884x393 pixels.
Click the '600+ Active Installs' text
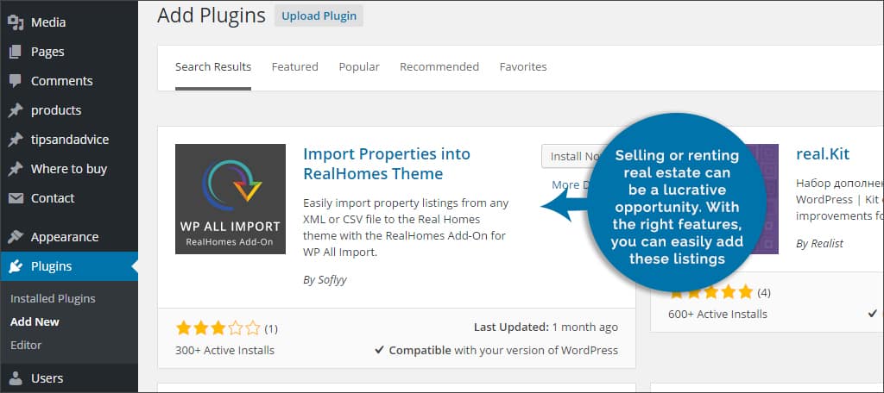(717, 315)
